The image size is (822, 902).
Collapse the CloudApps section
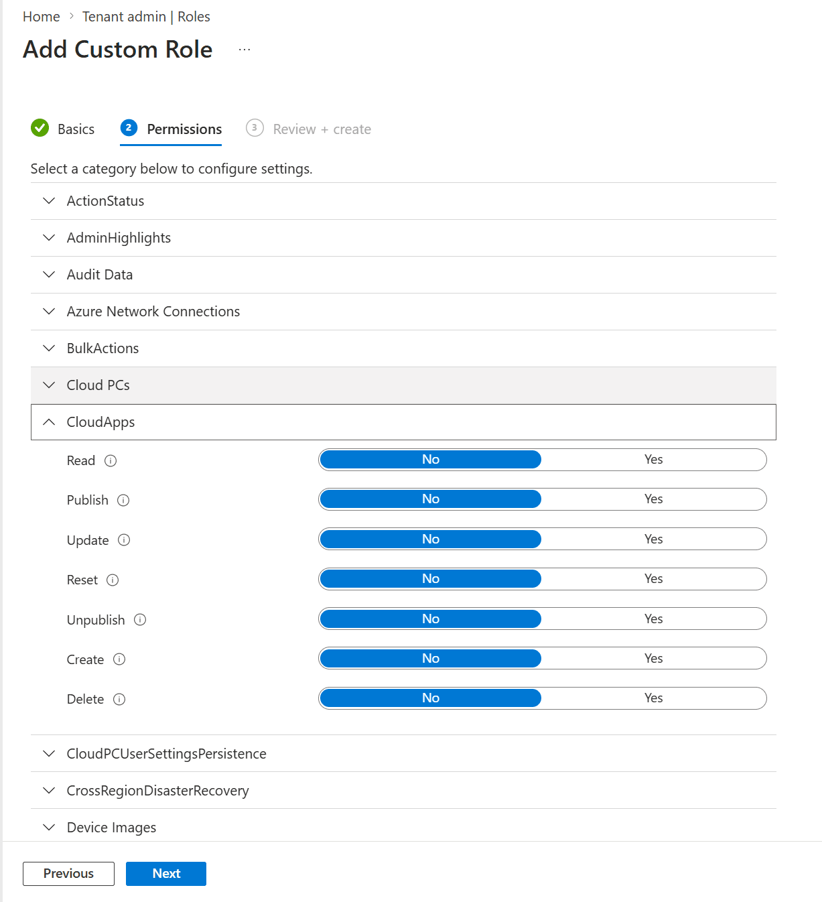[x=100, y=422]
